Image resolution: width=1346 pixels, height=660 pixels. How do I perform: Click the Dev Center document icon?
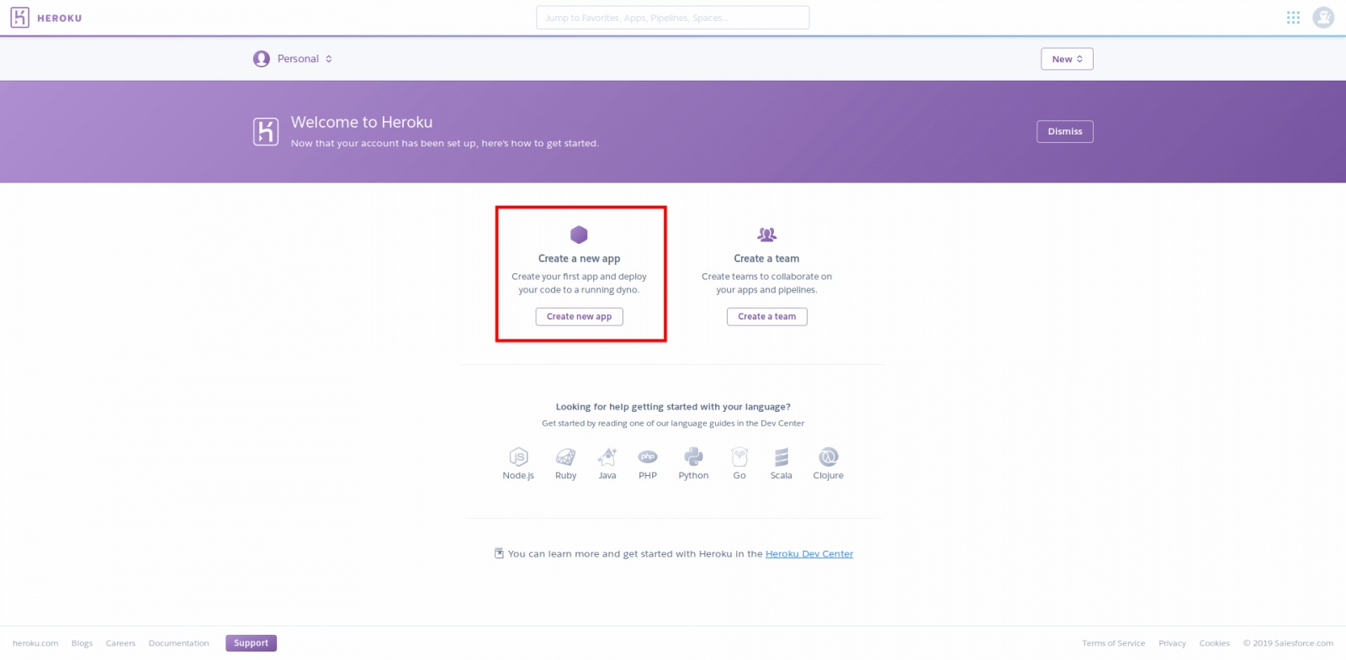tap(499, 553)
